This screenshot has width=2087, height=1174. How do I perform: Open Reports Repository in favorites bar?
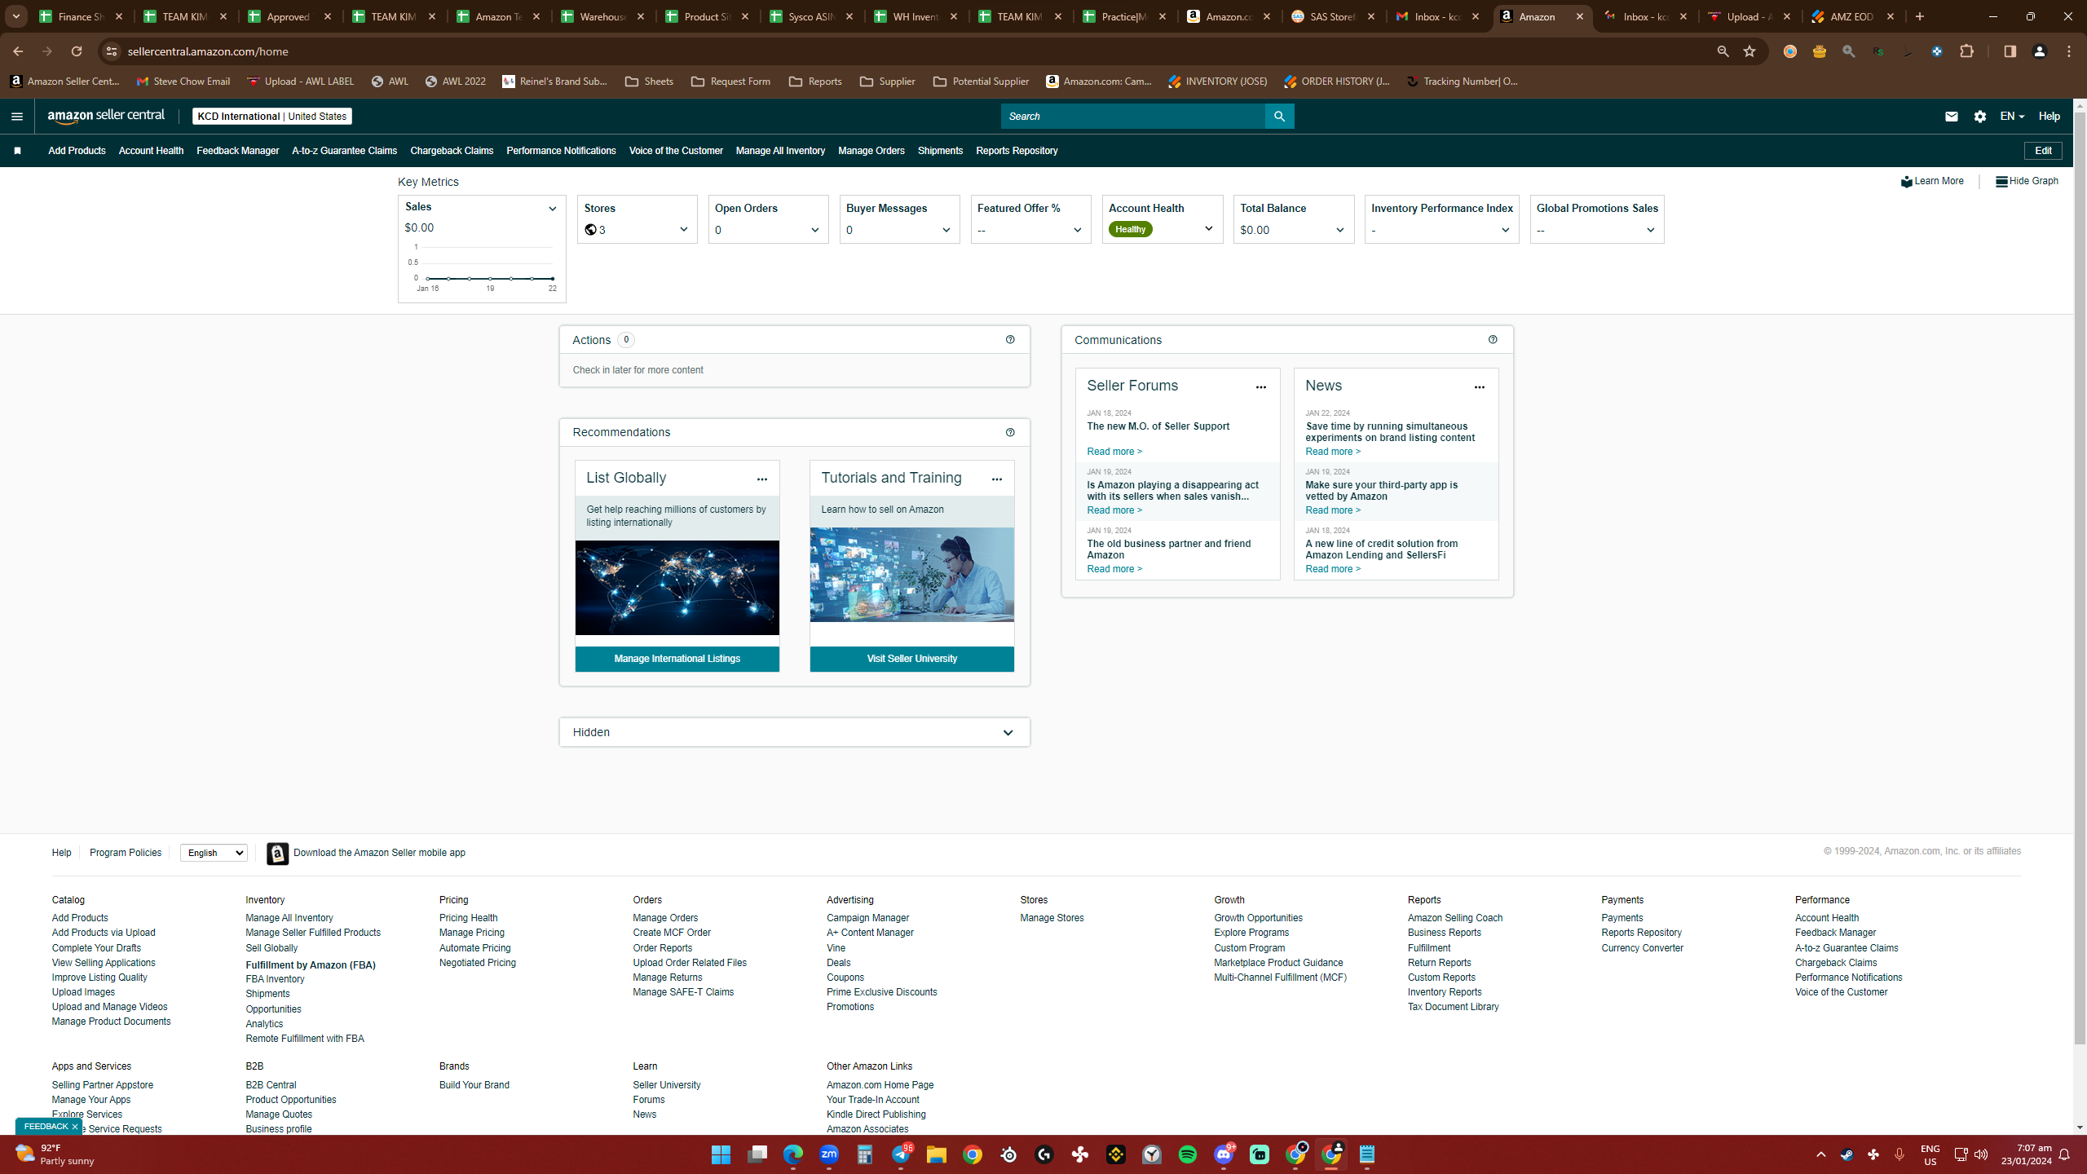[1017, 151]
